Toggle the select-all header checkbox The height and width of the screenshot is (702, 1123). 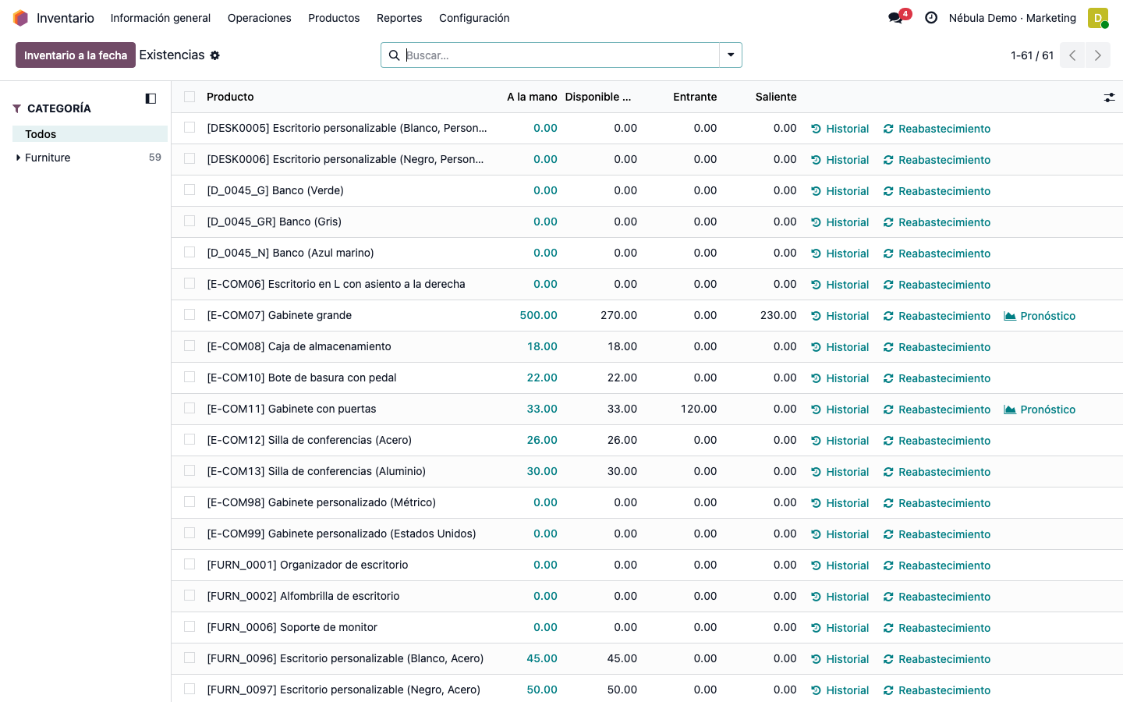coord(190,97)
